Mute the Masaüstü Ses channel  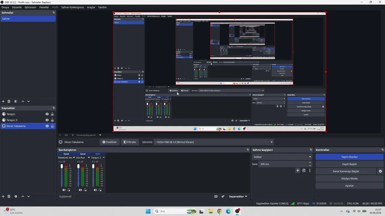(64, 190)
